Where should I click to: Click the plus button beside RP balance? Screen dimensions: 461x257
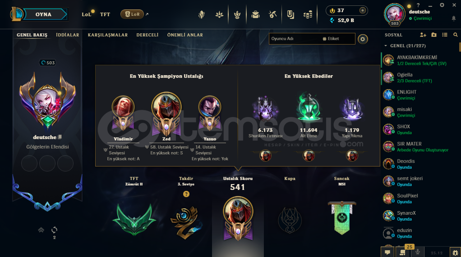[363, 10]
